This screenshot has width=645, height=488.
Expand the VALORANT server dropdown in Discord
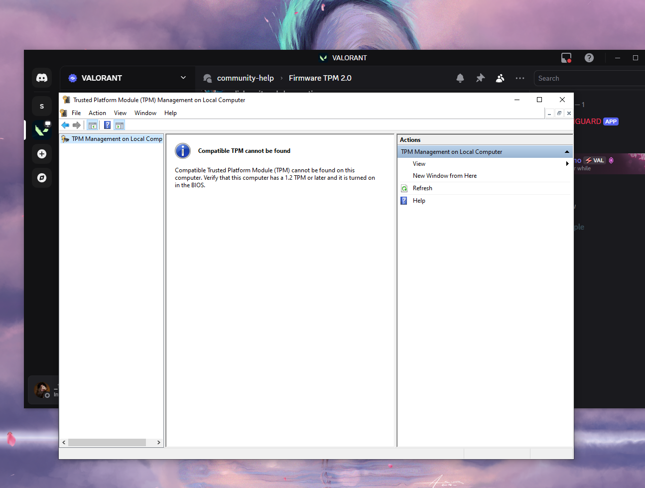183,78
